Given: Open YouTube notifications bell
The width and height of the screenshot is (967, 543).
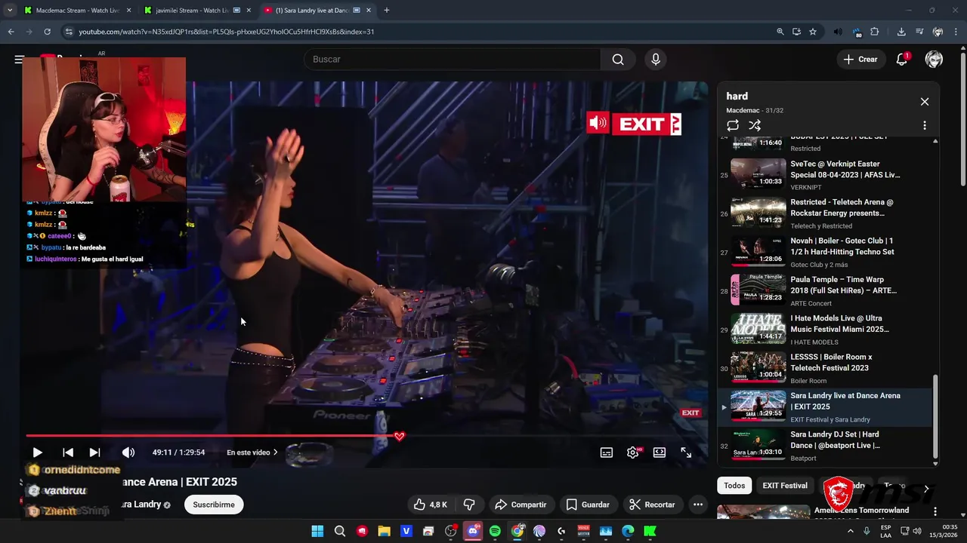Looking at the screenshot, I should click(x=901, y=60).
